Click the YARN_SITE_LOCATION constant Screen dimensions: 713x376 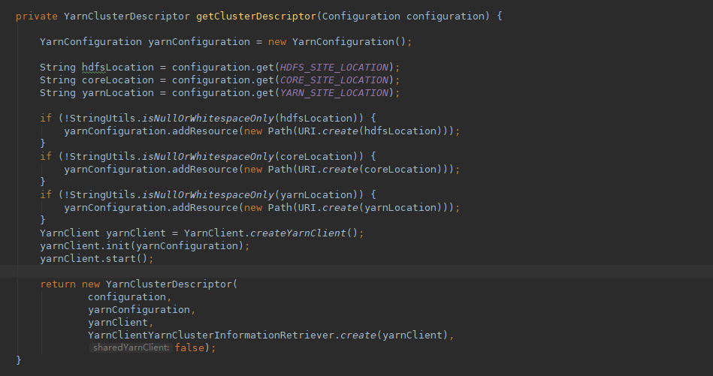tap(334, 92)
